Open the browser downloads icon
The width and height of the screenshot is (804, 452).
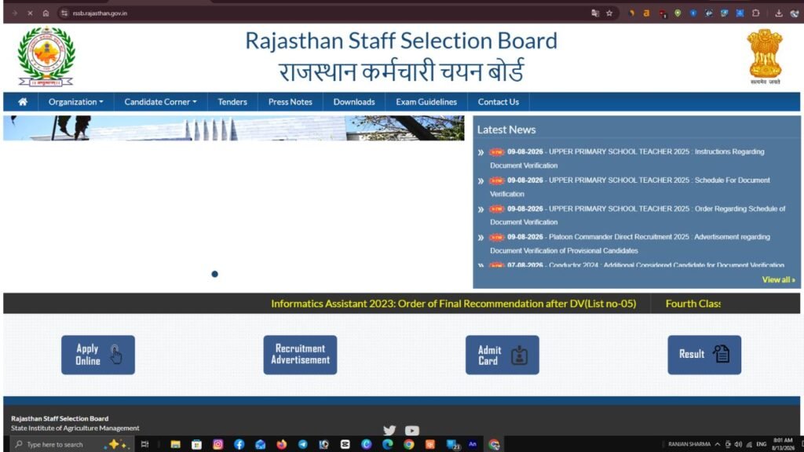779,13
